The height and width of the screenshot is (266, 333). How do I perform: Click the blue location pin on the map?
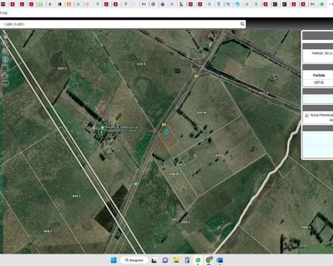tap(166, 132)
